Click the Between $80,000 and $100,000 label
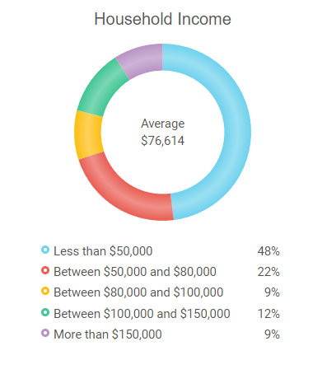The width and height of the screenshot is (322, 374). coord(138,292)
